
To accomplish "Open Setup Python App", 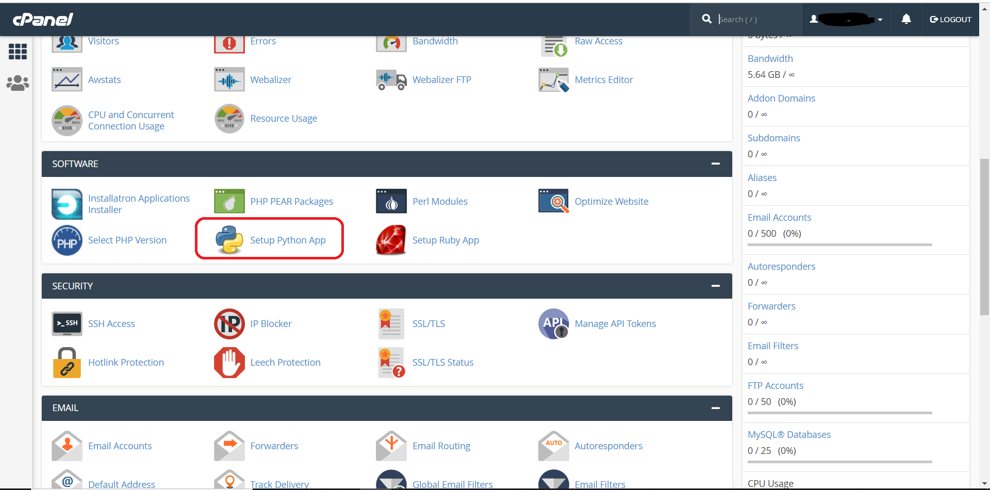I will point(288,240).
